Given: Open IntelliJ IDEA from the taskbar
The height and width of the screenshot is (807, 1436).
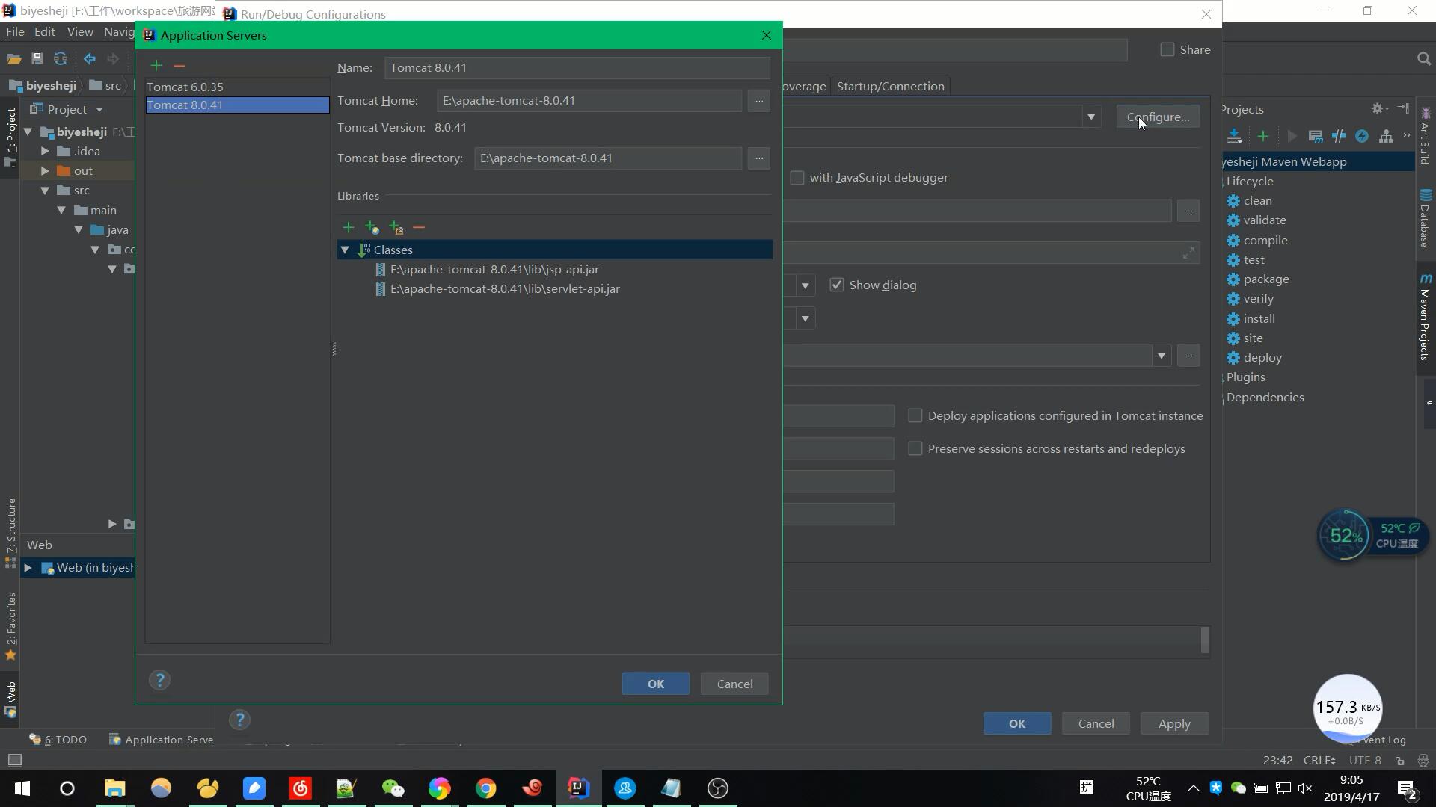Looking at the screenshot, I should pyautogui.click(x=578, y=788).
